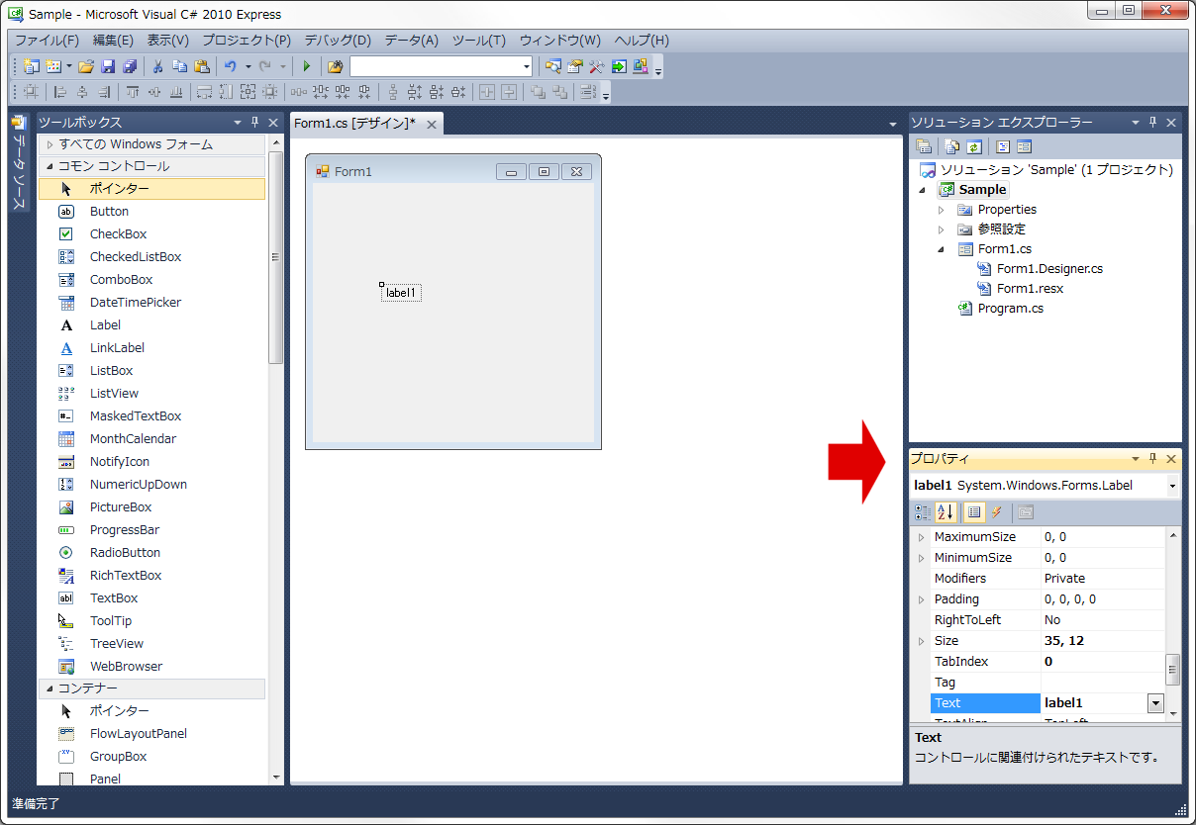
Task: Pin toggle for the Toolbox panel
Action: 254,123
